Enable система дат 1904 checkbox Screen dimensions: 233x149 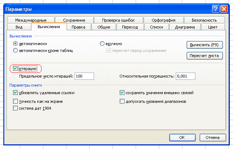[x=15, y=108]
